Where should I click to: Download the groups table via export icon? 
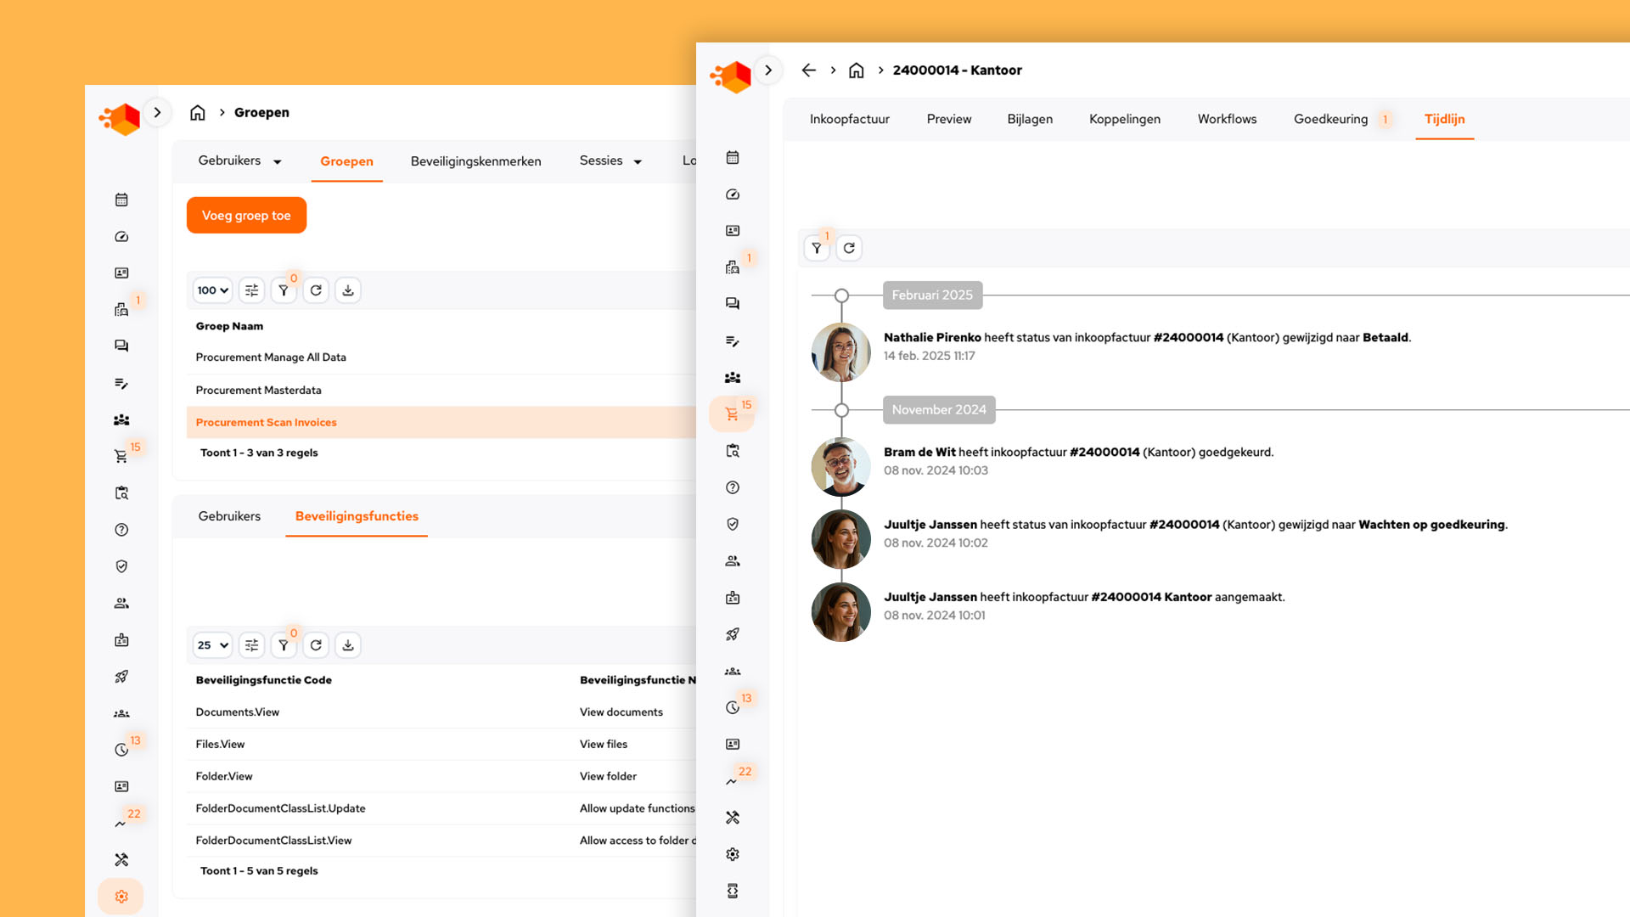coord(348,290)
